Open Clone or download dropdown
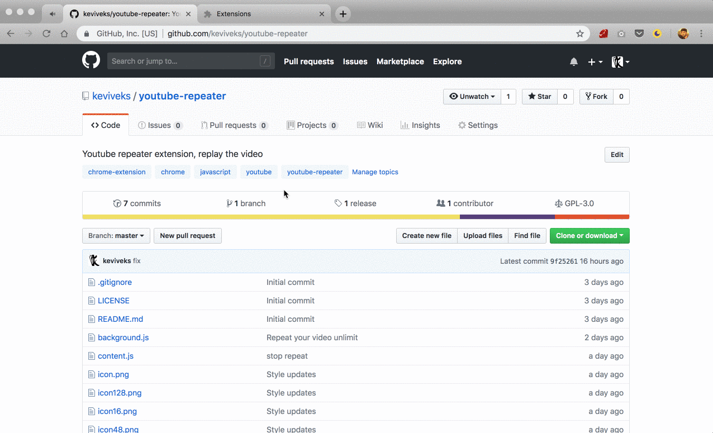 point(590,236)
